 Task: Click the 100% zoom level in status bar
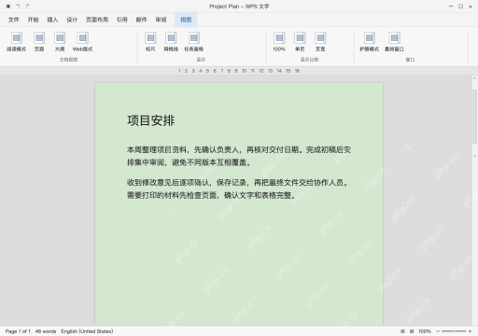[425, 331]
